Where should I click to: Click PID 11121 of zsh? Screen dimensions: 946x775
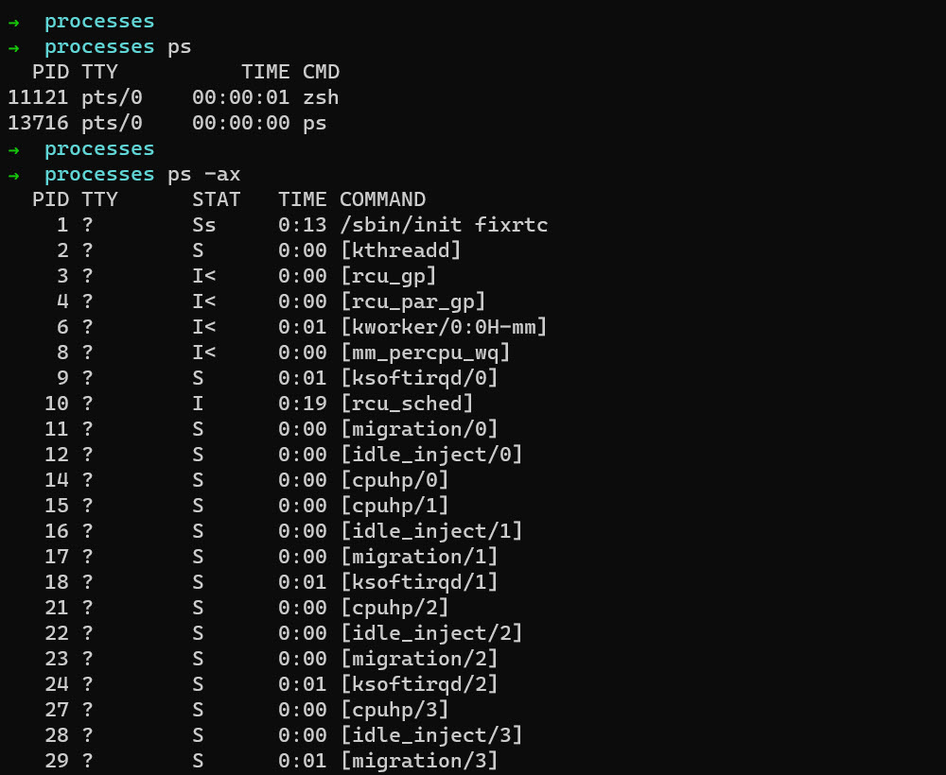point(38,97)
